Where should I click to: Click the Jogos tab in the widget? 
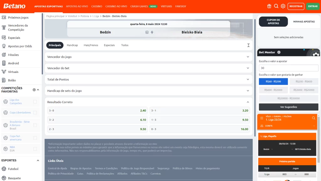295,168
